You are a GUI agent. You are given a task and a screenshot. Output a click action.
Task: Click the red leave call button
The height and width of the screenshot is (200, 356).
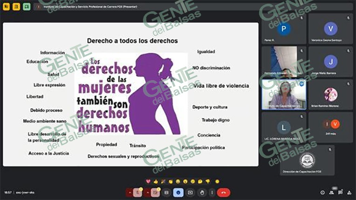point(225,192)
